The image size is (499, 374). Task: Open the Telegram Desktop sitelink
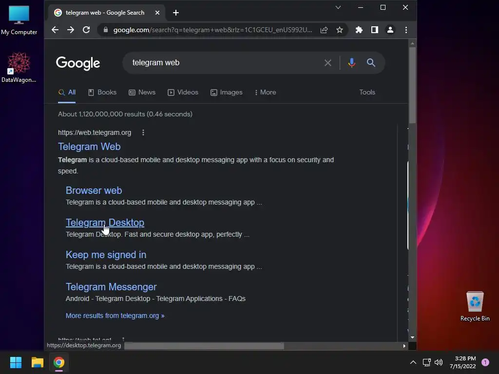tap(105, 223)
